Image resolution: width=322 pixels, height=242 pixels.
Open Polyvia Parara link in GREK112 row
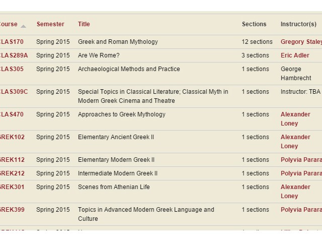pyautogui.click(x=301, y=160)
